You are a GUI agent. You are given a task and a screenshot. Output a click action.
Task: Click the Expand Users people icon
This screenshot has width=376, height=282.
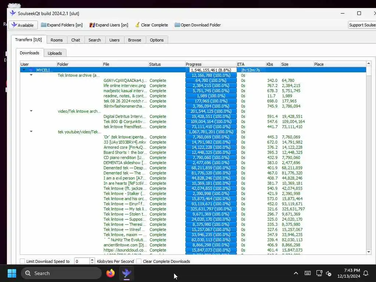(92, 25)
